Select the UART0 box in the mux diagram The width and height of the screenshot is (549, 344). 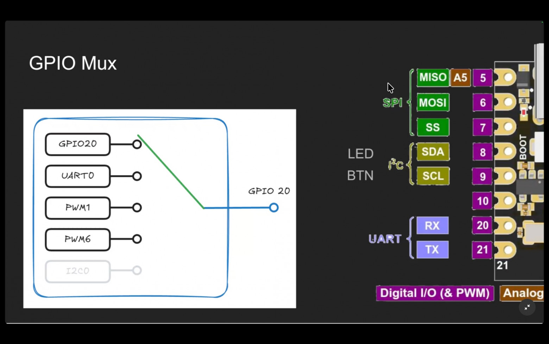coord(78,176)
